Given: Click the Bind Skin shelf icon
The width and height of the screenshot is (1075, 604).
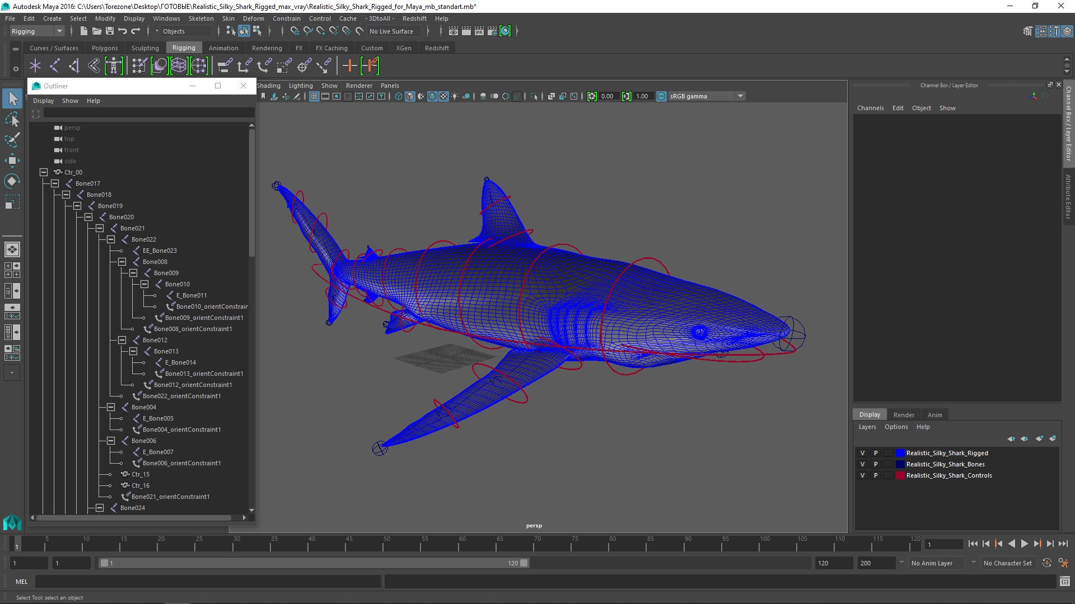Looking at the screenshot, I should pos(94,66).
